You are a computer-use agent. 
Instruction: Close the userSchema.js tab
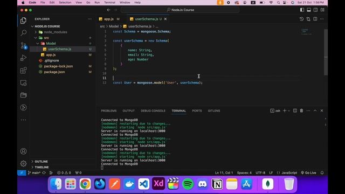coord(165,19)
